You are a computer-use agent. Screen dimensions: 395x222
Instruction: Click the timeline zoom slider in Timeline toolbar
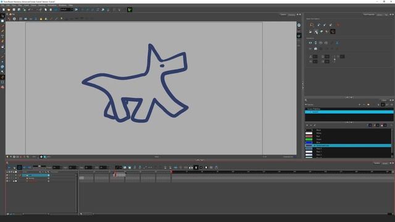point(39,166)
